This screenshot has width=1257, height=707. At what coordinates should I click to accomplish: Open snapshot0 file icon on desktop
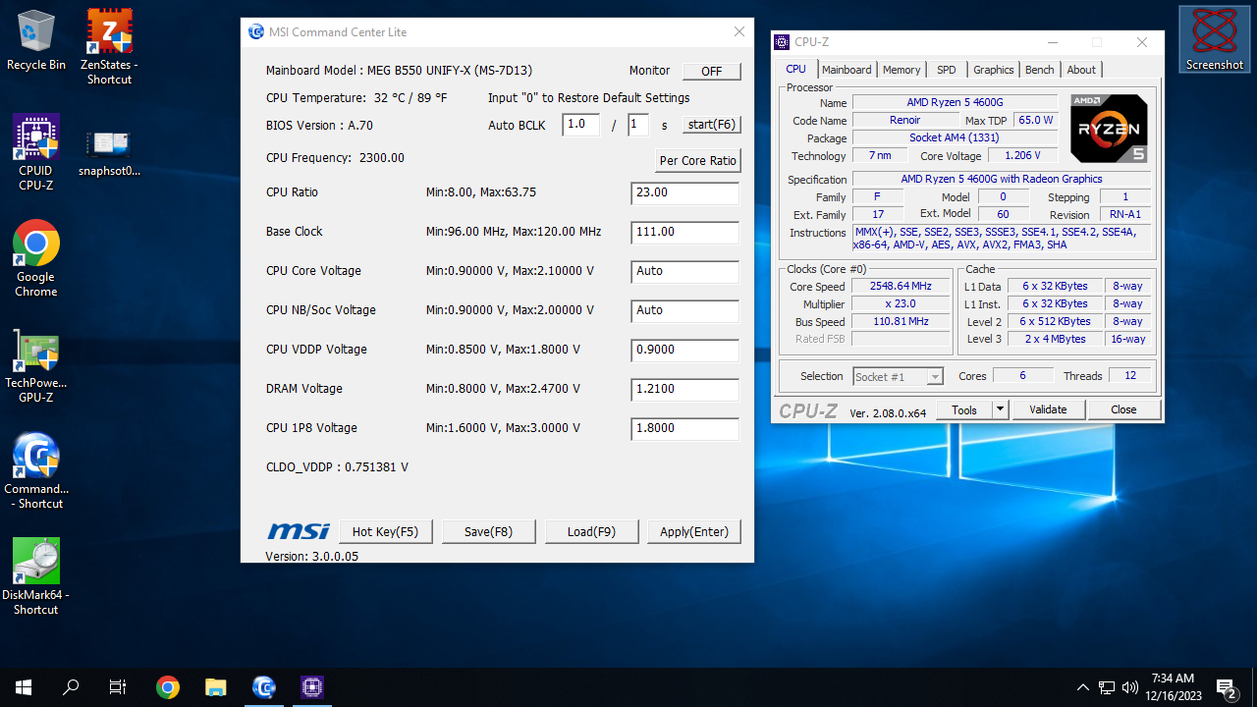[109, 152]
